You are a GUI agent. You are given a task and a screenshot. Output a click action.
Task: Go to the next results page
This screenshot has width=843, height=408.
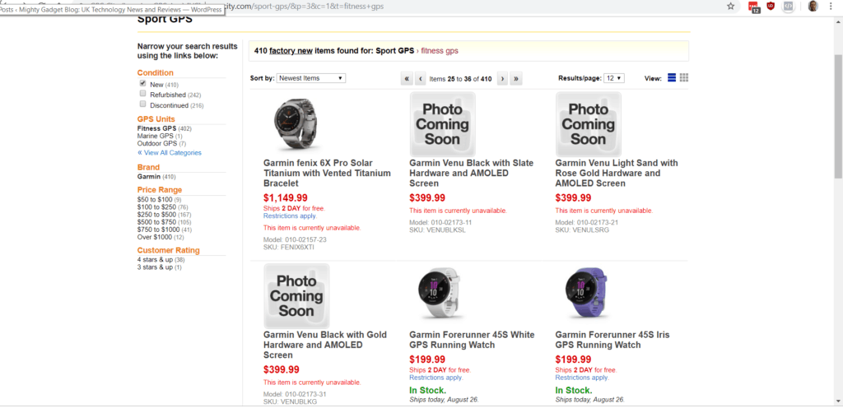[502, 79]
